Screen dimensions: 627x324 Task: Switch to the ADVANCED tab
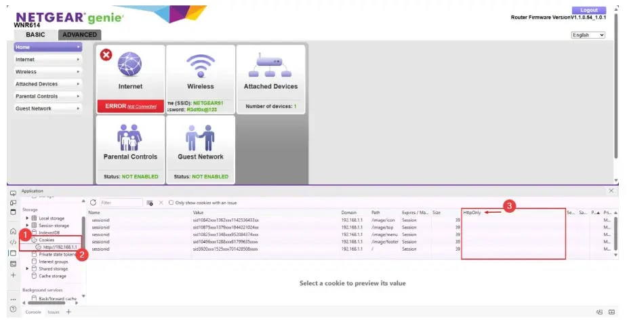pyautogui.click(x=79, y=35)
